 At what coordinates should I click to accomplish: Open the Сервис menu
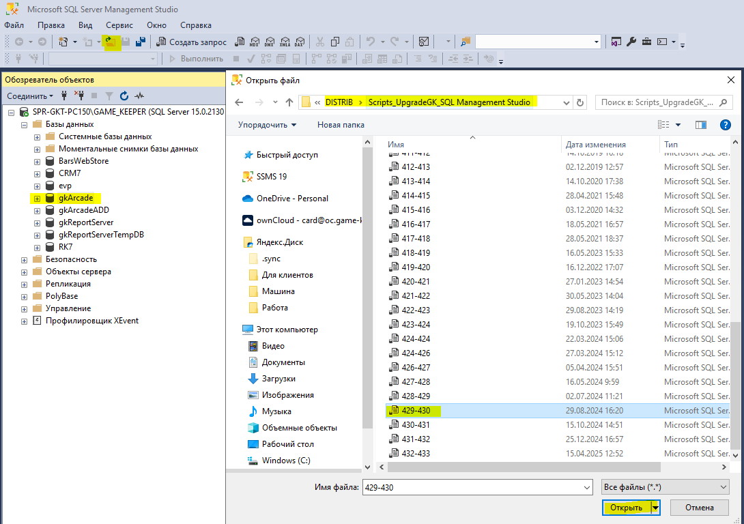(119, 25)
